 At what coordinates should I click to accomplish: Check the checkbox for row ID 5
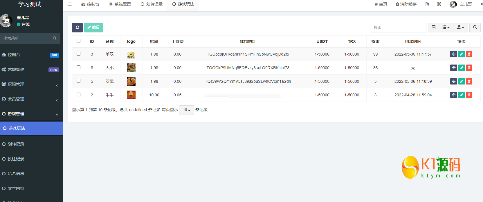(78, 81)
